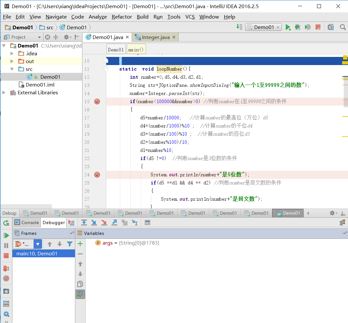
Task: Open the Refactor menu
Action: 122,17
